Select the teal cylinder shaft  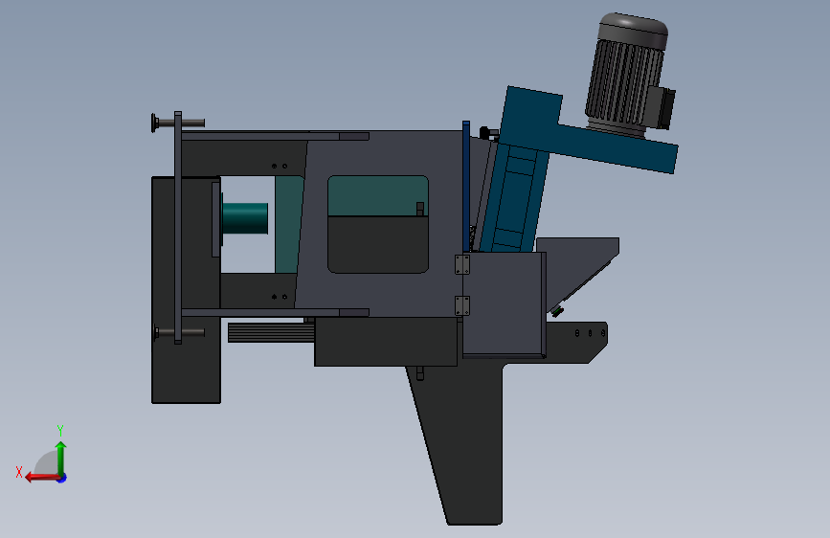tap(244, 218)
